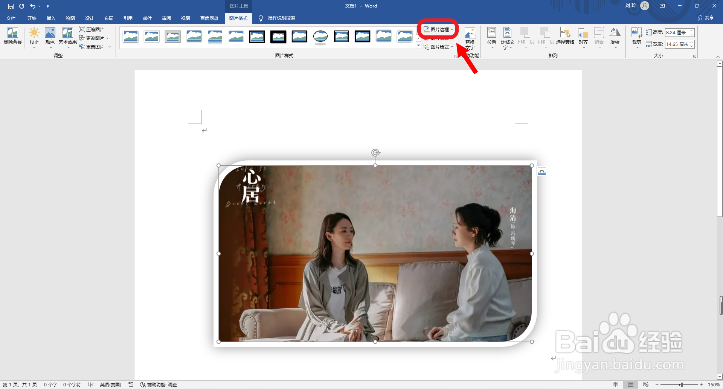This screenshot has width=723, height=389.
Task: Click 删除背景 (Remove Background) icon
Action: tap(13, 36)
